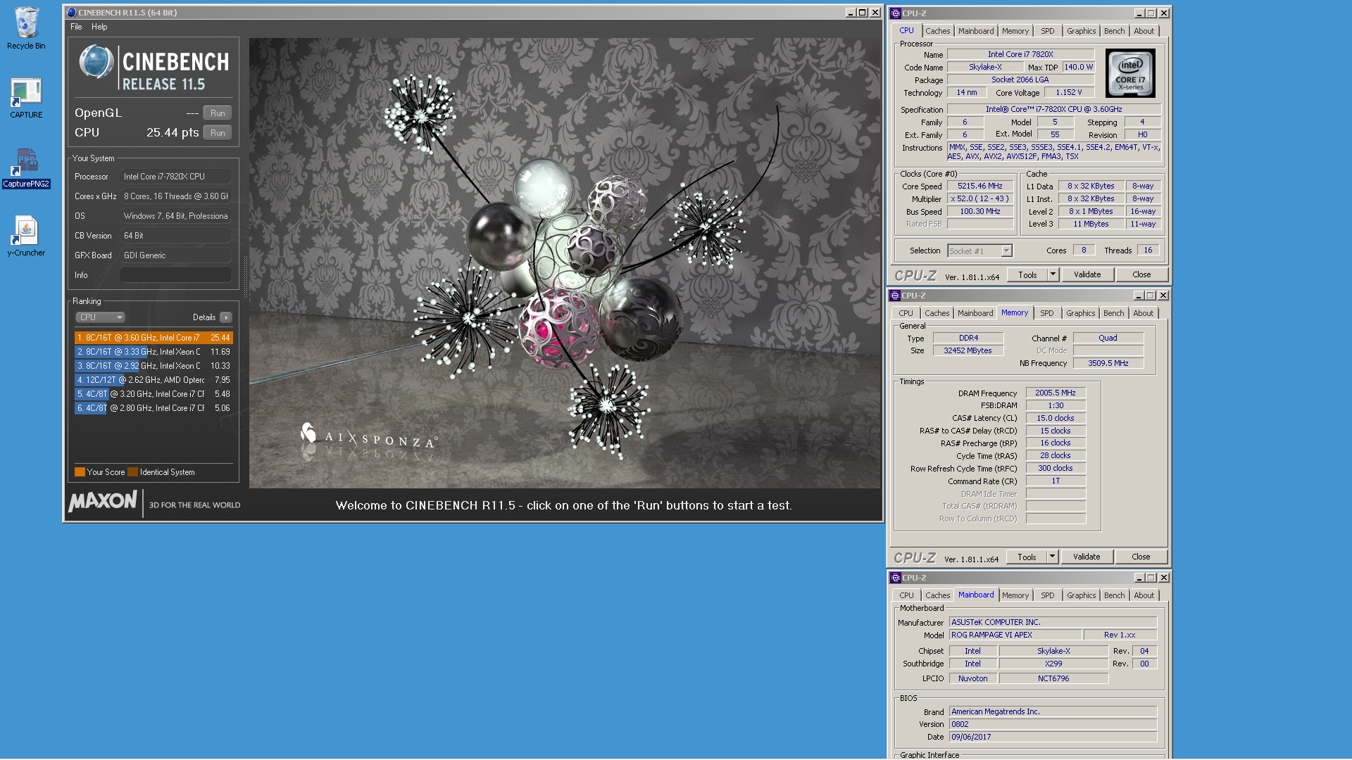The image size is (1352, 760).
Task: Click BIOS version field 0802
Action: pyautogui.click(x=1053, y=725)
